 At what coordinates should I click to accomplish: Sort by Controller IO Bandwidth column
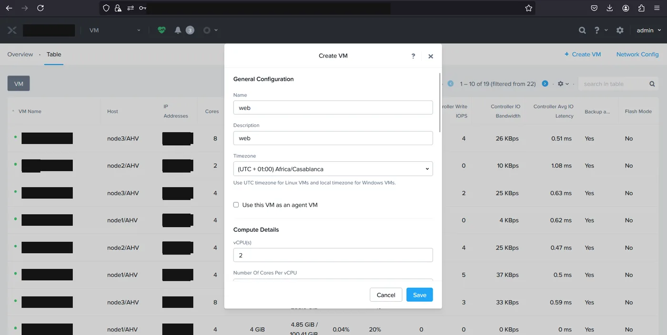[x=505, y=111]
